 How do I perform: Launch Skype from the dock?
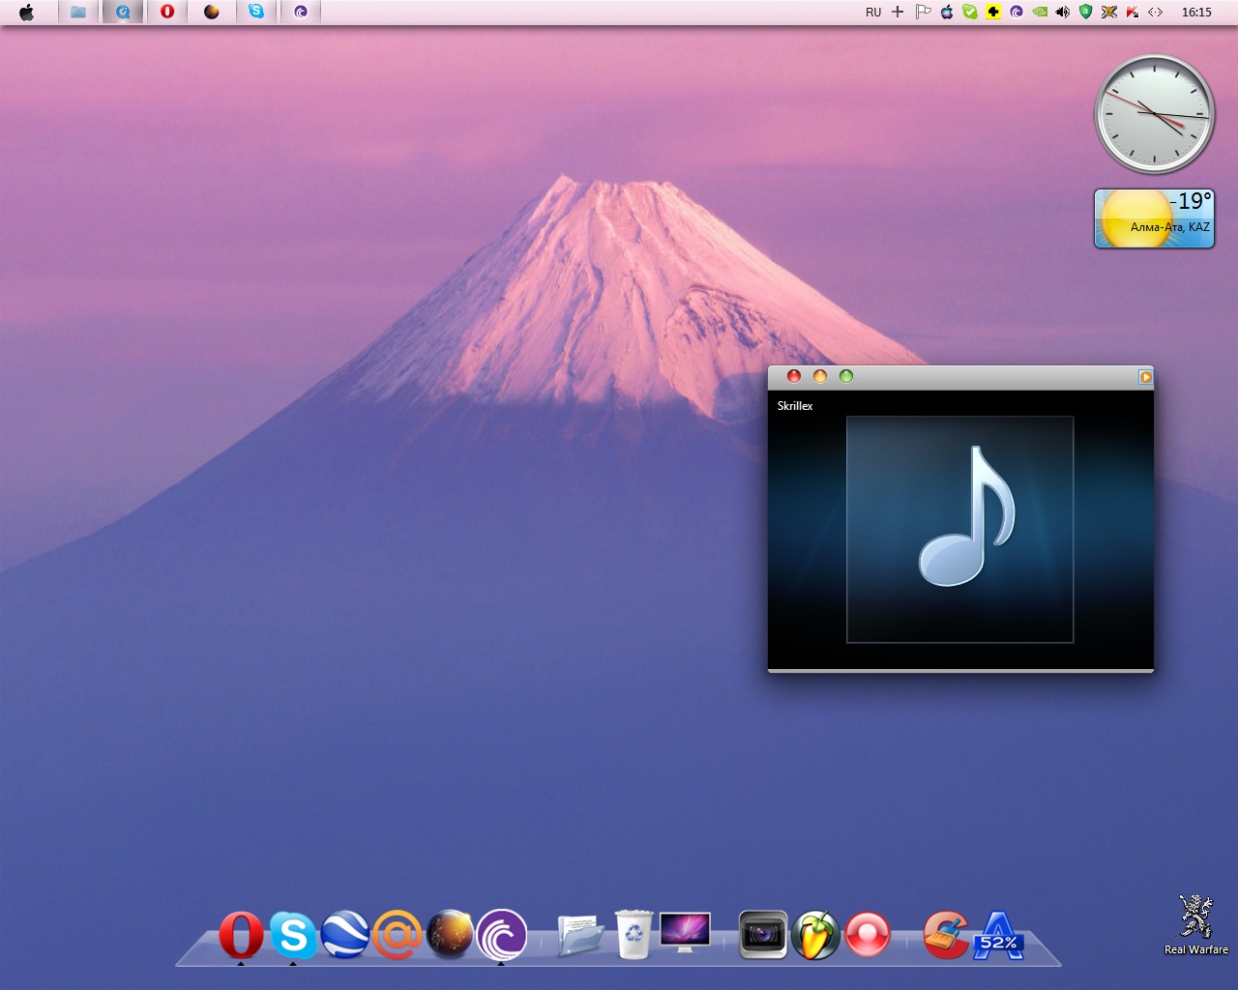click(x=293, y=935)
